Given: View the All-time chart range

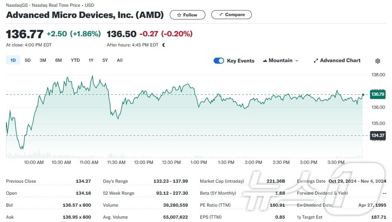Looking at the screenshot, I should 120,60.
